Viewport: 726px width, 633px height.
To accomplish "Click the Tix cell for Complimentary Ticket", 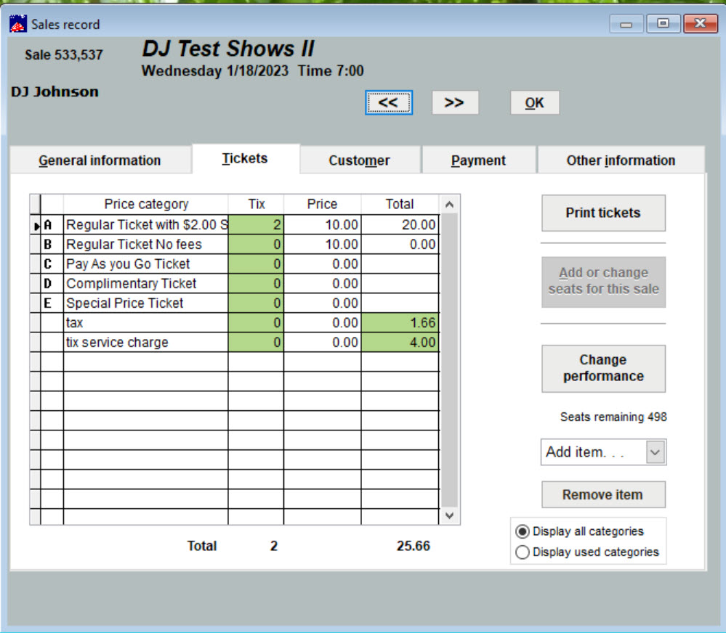I will (256, 284).
